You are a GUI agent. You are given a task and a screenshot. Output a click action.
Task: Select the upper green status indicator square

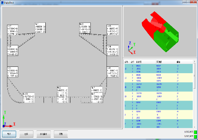tap(195, 132)
